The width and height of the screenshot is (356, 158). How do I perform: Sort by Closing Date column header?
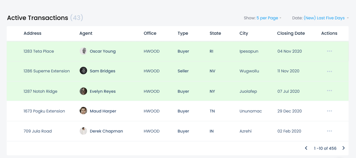pyautogui.click(x=291, y=33)
